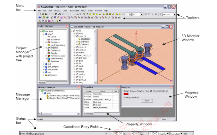
Task: Expand the Field Overlays node
Action: 46,58
